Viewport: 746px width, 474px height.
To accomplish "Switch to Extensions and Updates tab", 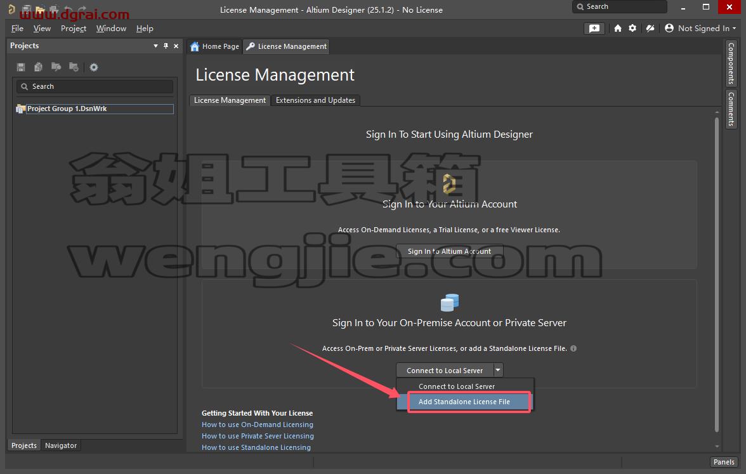I will pos(315,100).
